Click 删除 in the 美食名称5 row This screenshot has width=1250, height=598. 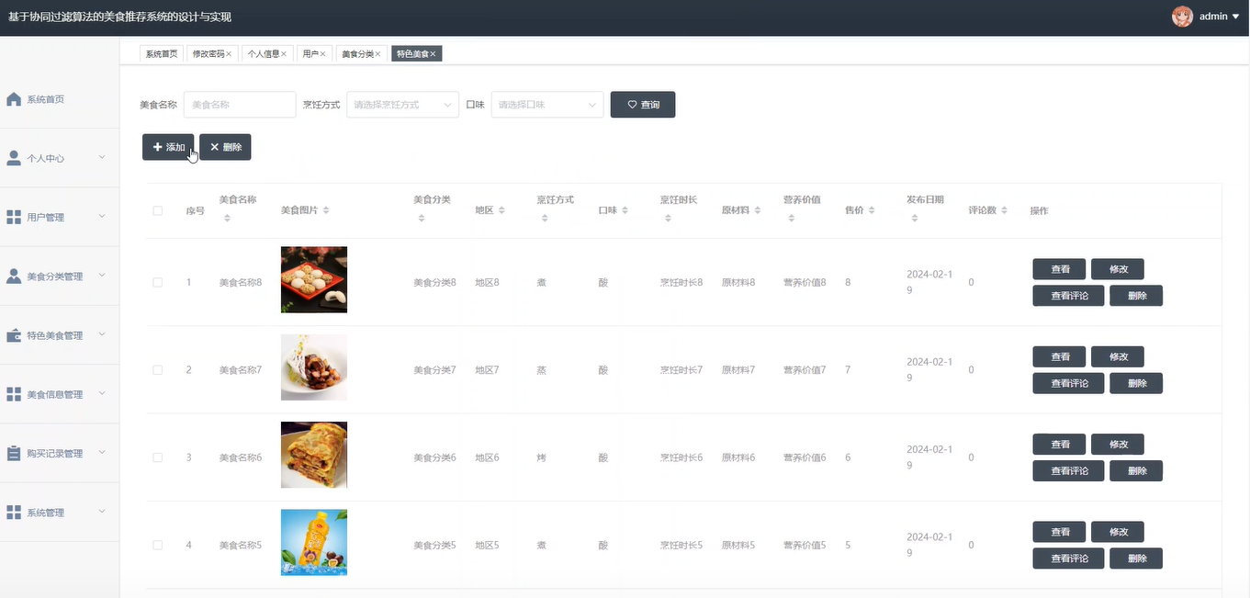[x=1136, y=559]
